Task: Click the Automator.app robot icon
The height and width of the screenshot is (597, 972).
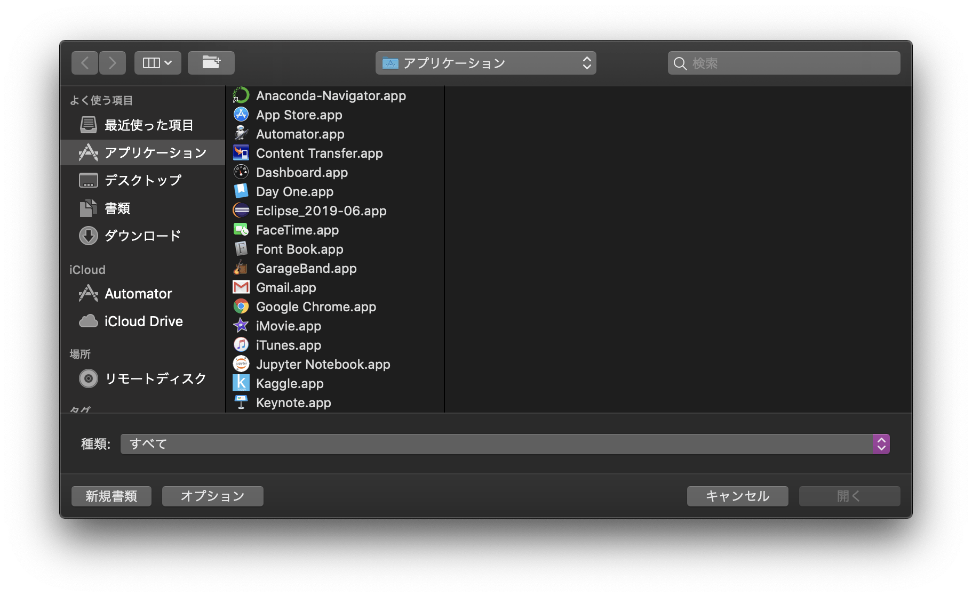Action: point(241,134)
